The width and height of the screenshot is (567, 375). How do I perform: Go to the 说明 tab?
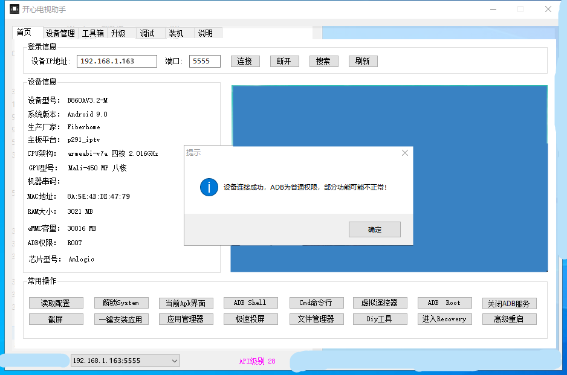(205, 33)
